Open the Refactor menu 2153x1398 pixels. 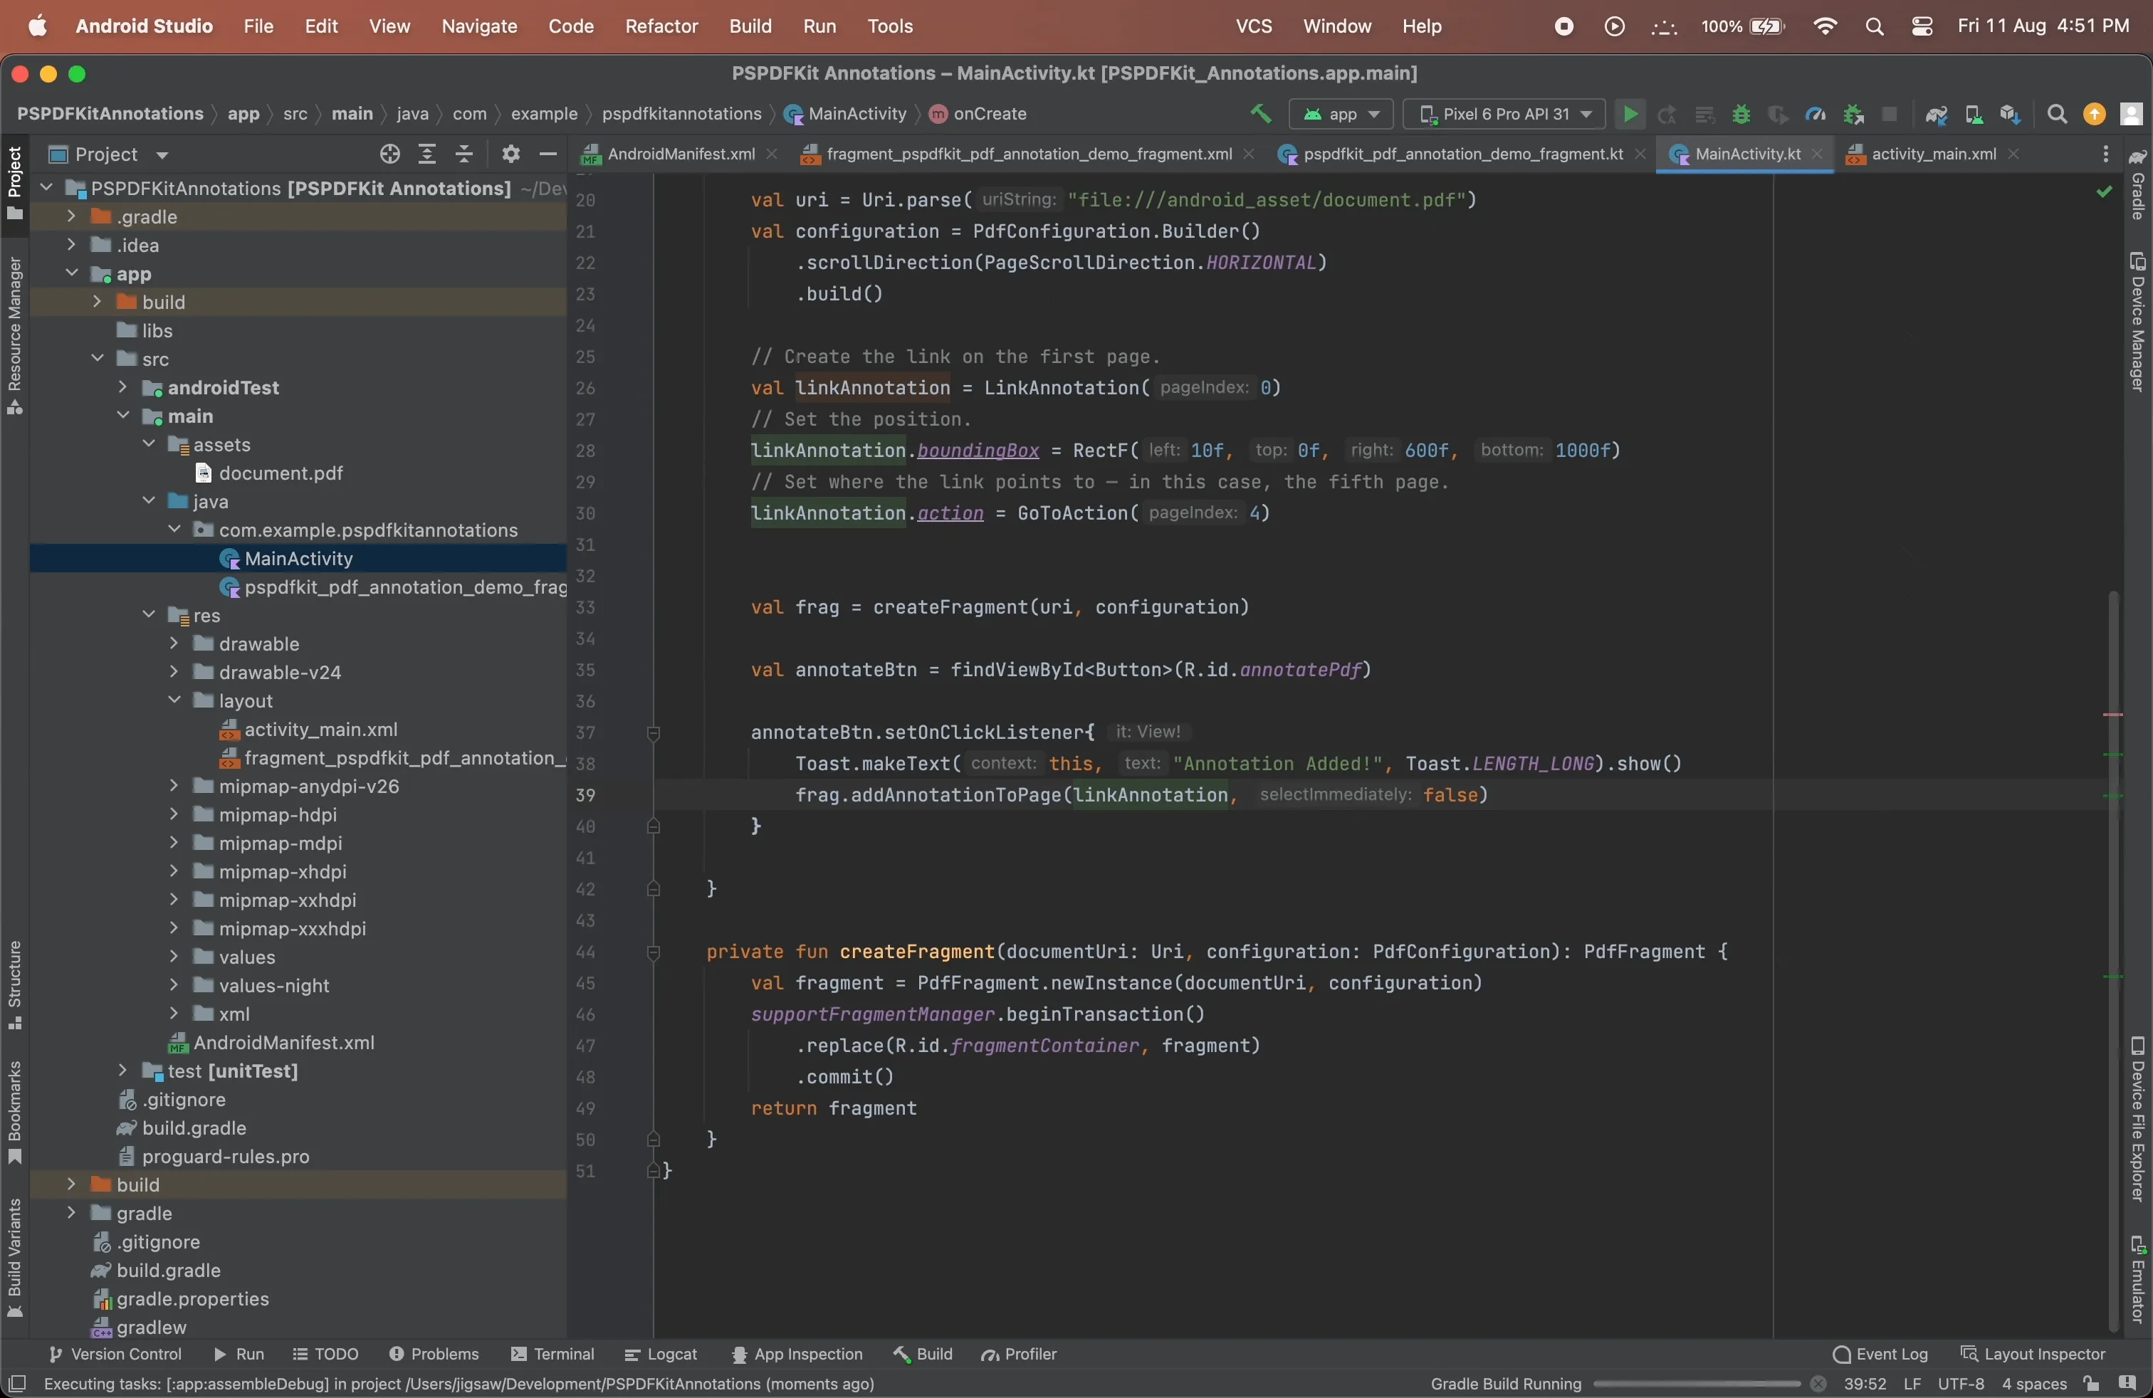tap(661, 26)
